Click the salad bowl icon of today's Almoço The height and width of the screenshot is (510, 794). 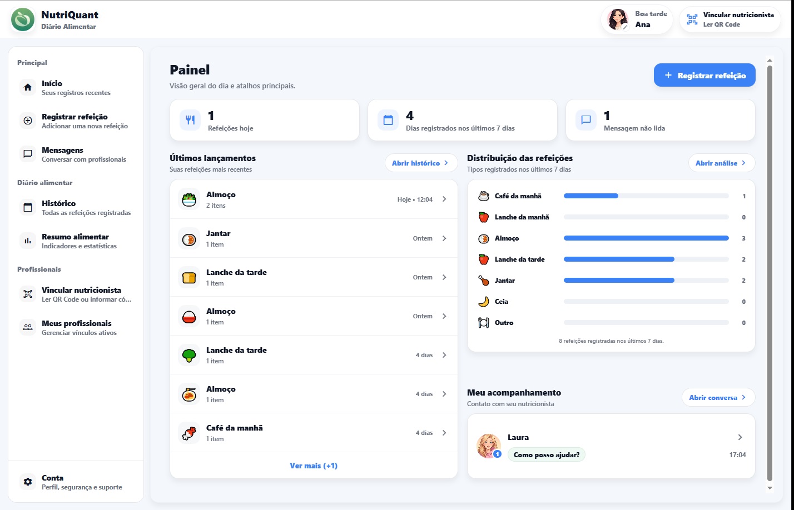coord(190,199)
